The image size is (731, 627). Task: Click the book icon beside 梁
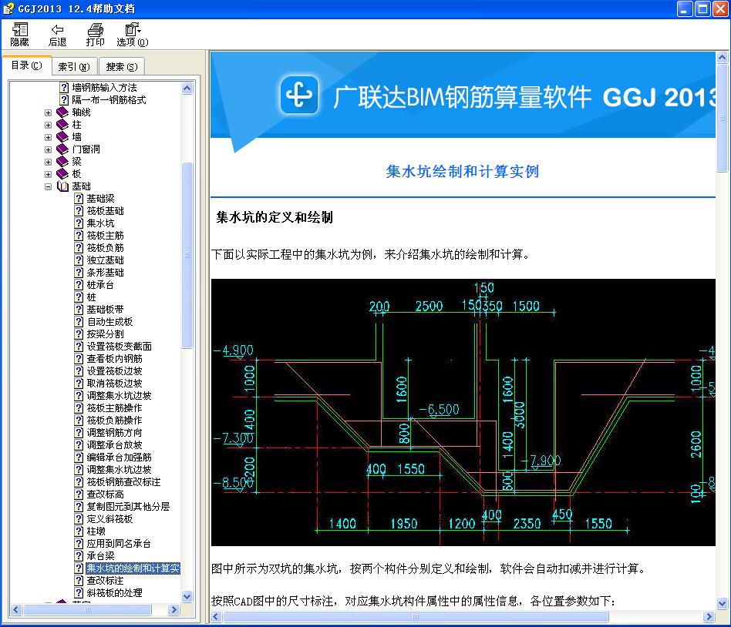pos(62,162)
